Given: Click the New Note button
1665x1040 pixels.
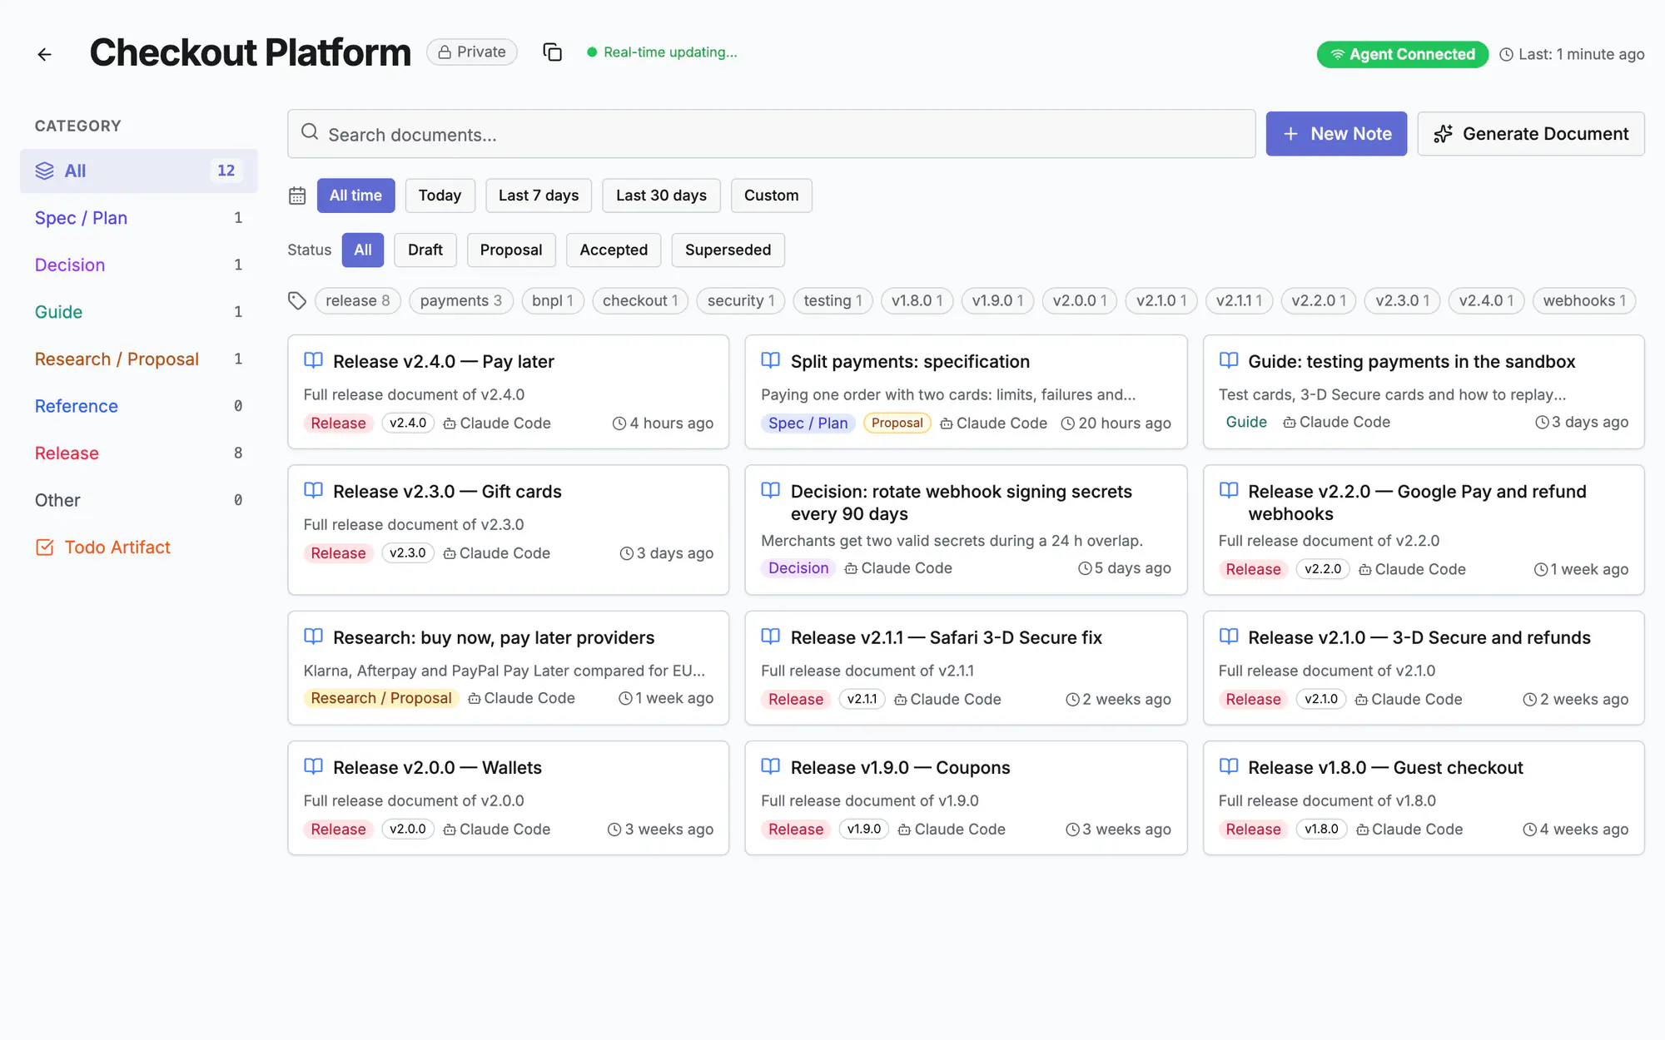Looking at the screenshot, I should point(1336,134).
